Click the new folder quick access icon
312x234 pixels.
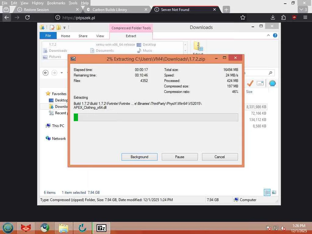[58, 27]
